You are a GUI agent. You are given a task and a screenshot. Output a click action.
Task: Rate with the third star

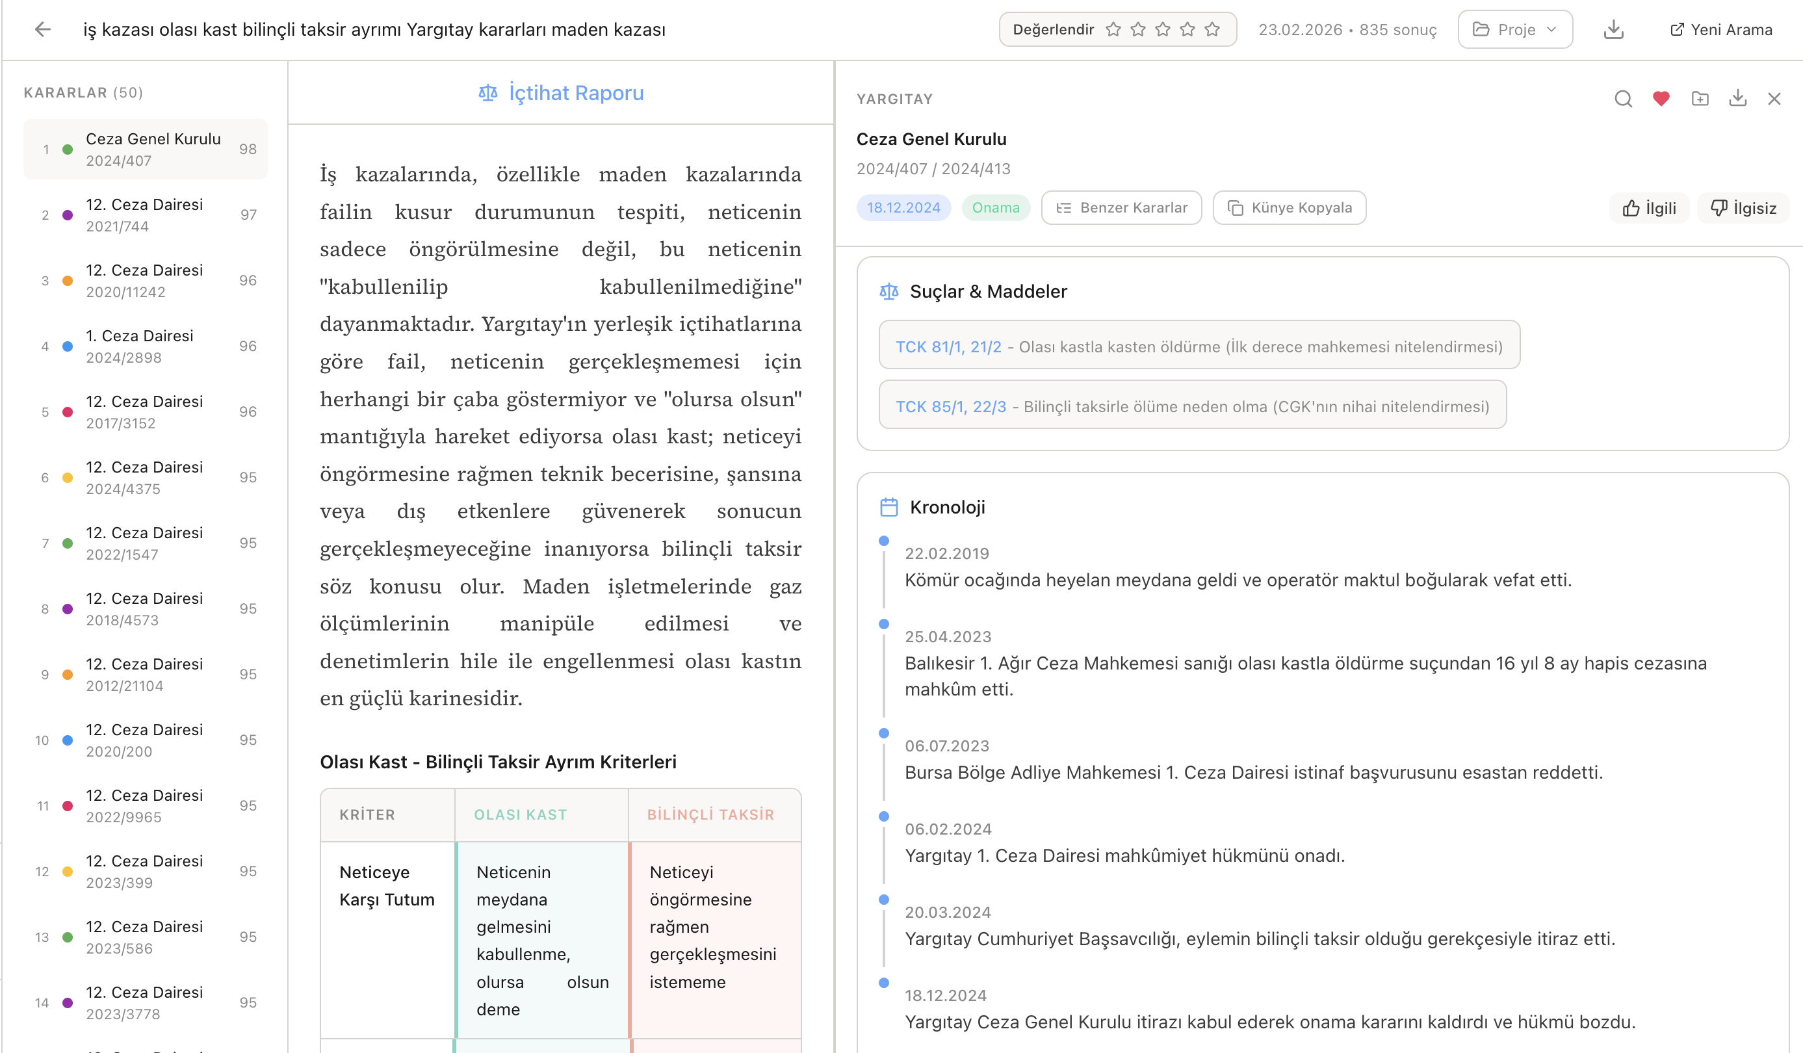(1163, 29)
